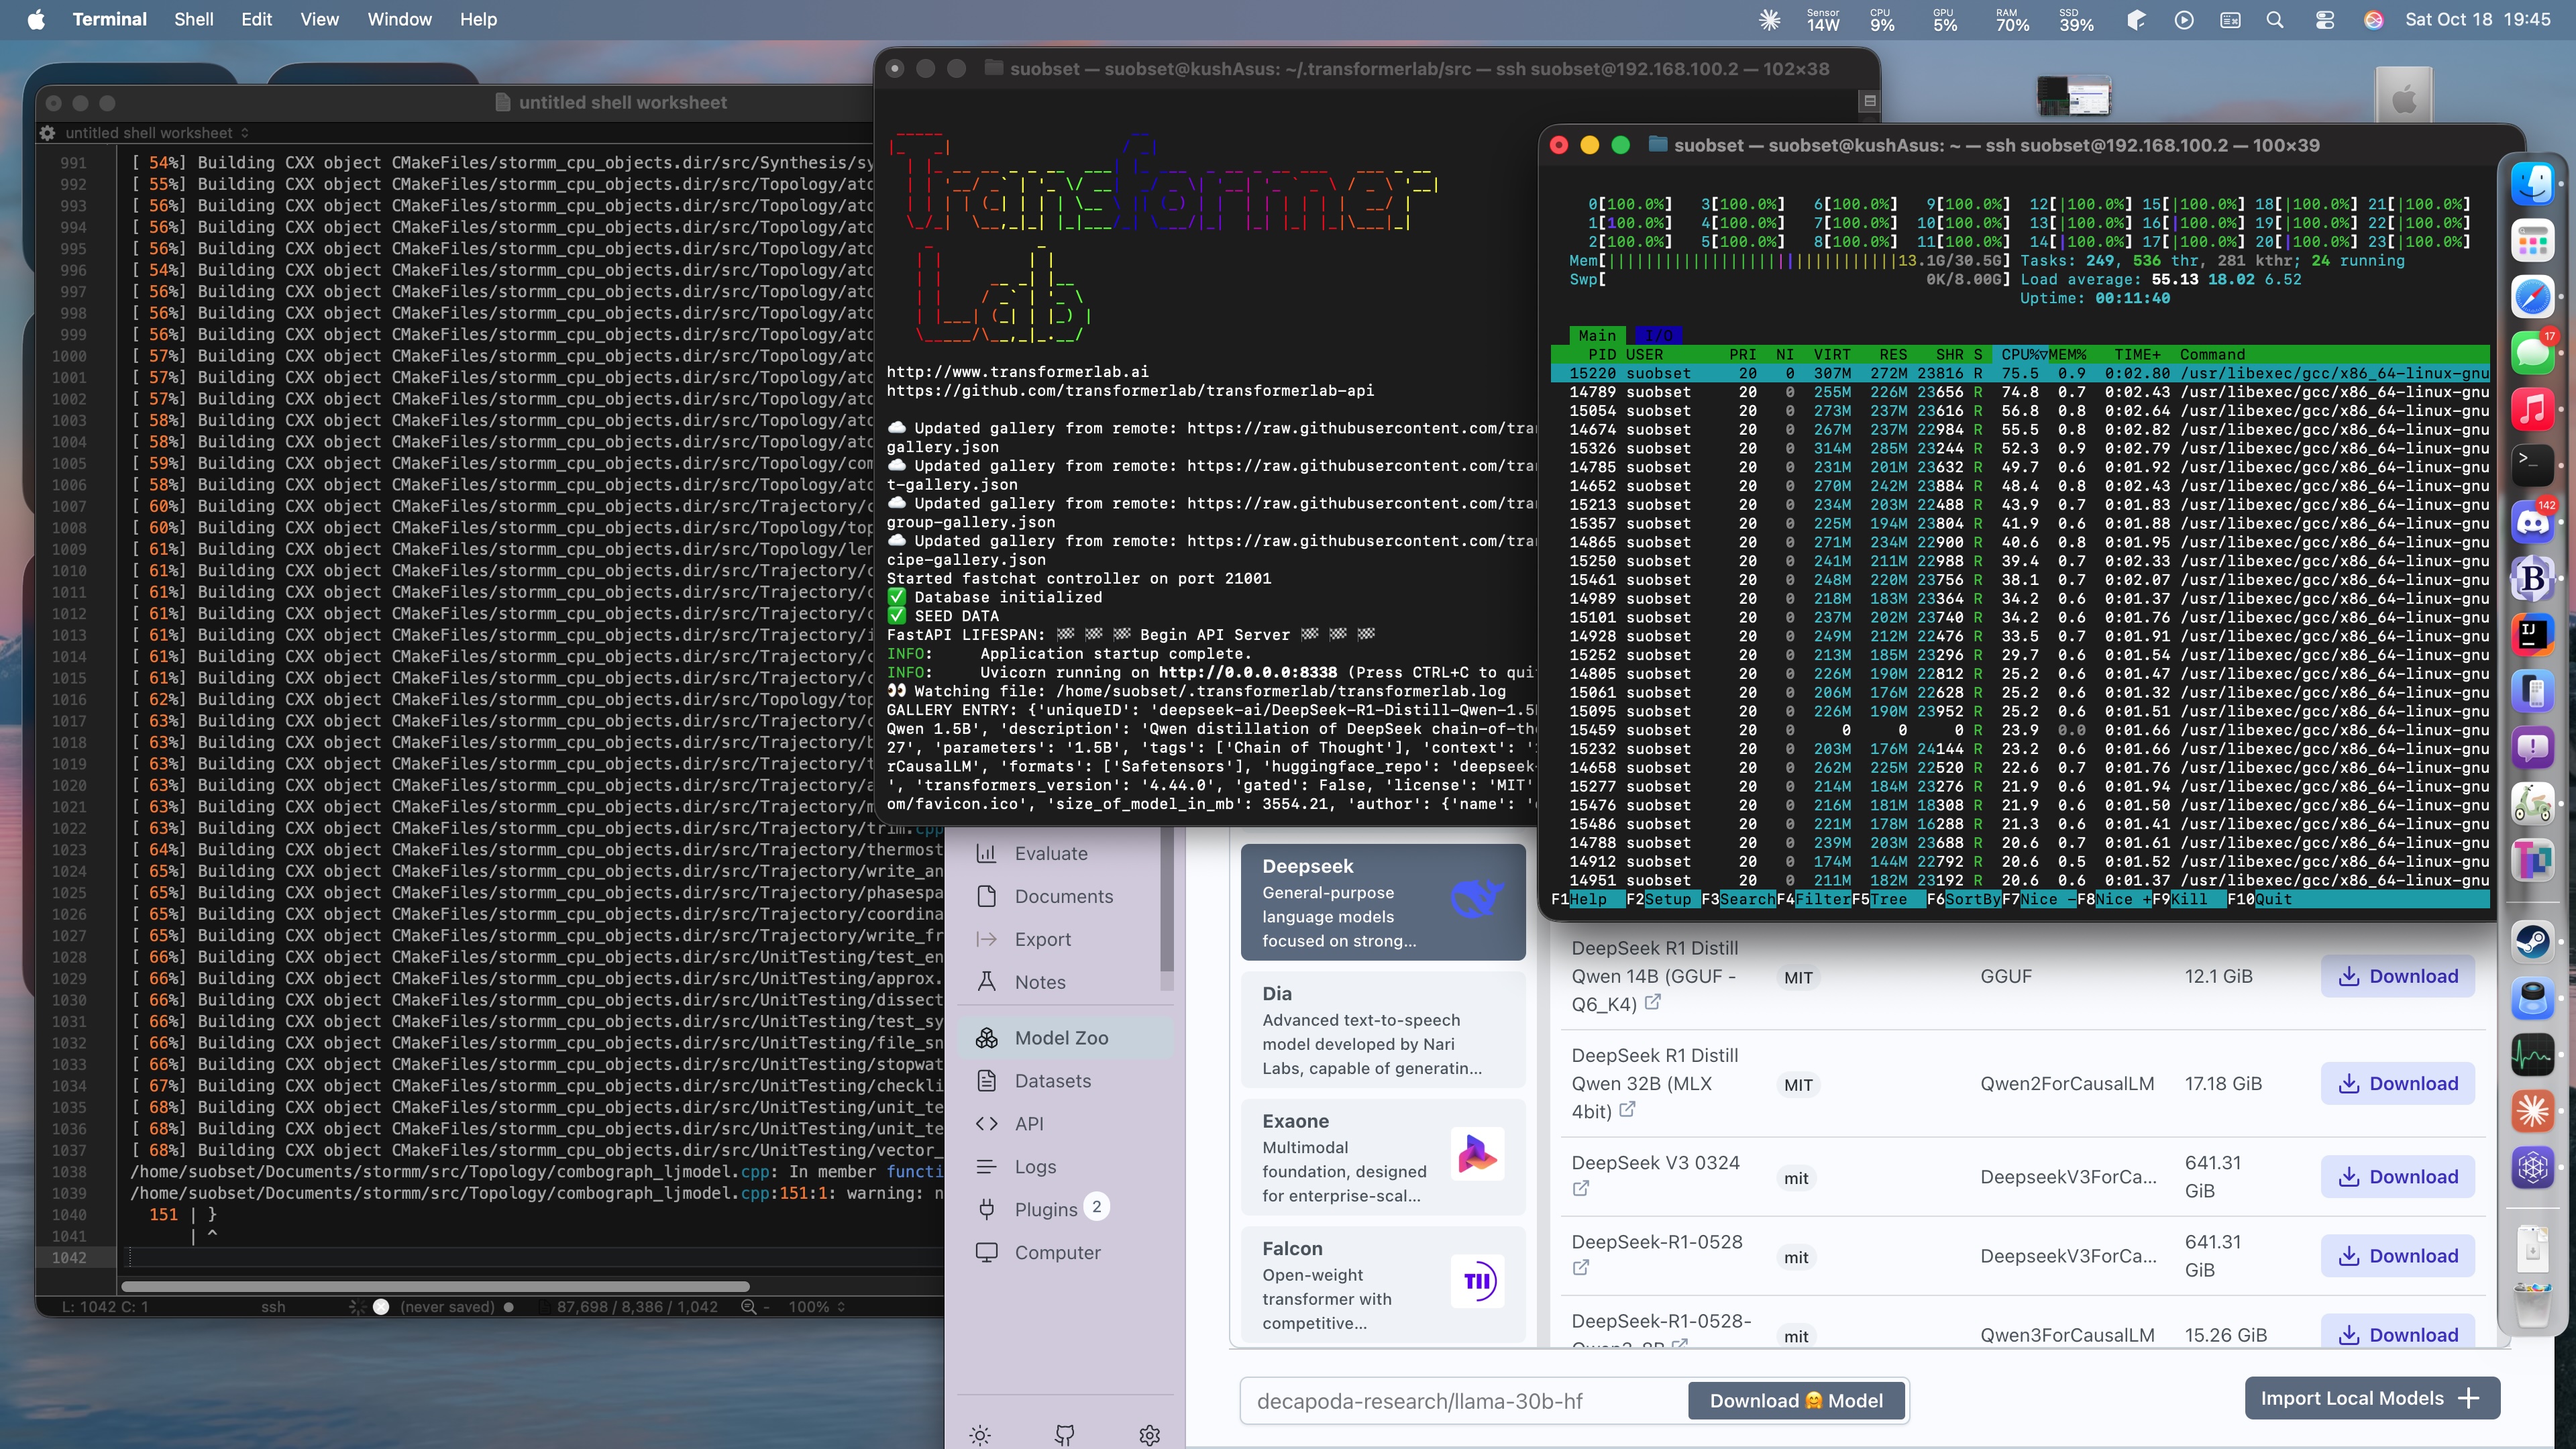Click the Import Local Models button

pos(2371,1398)
